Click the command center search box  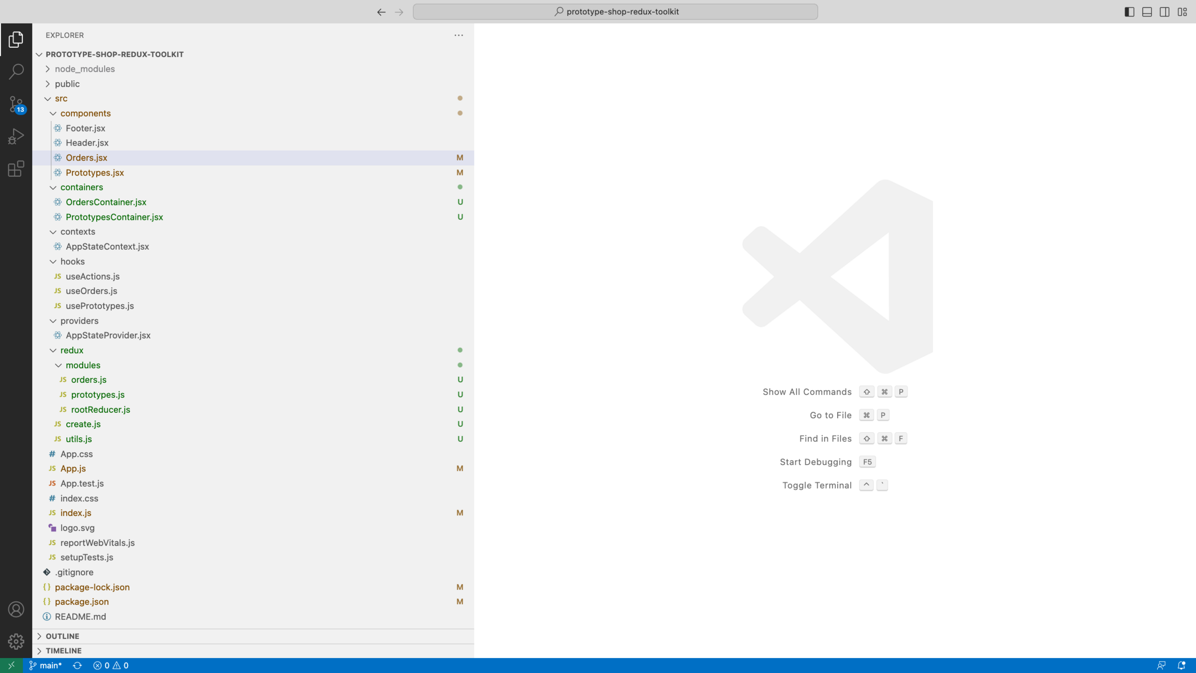[x=615, y=11]
